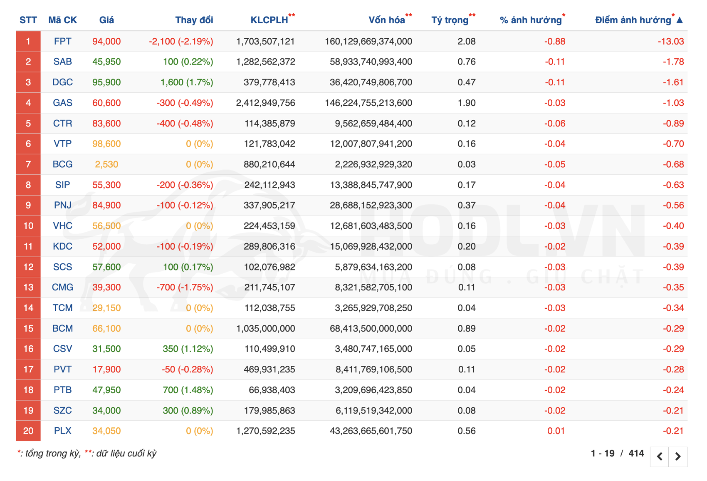The image size is (707, 481).
Task: Click the % ảnh hưởng header
Action: click(x=530, y=20)
